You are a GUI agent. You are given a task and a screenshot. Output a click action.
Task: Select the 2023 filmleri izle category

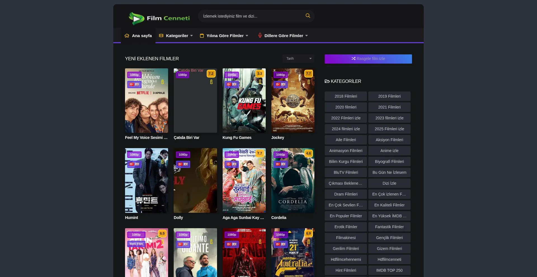coord(389,118)
